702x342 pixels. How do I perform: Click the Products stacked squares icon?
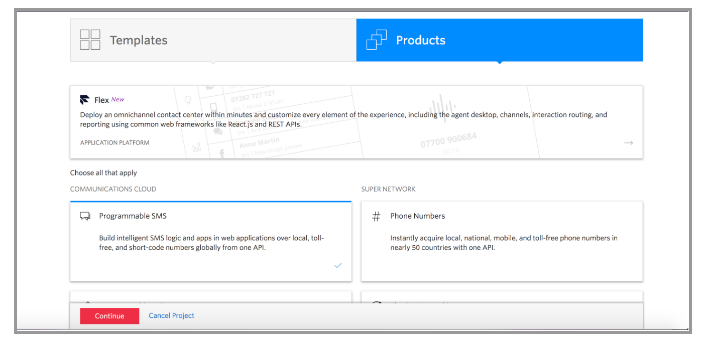click(377, 40)
